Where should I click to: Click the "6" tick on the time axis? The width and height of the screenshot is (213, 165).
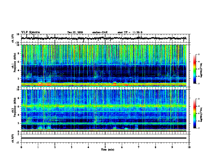point(122,147)
